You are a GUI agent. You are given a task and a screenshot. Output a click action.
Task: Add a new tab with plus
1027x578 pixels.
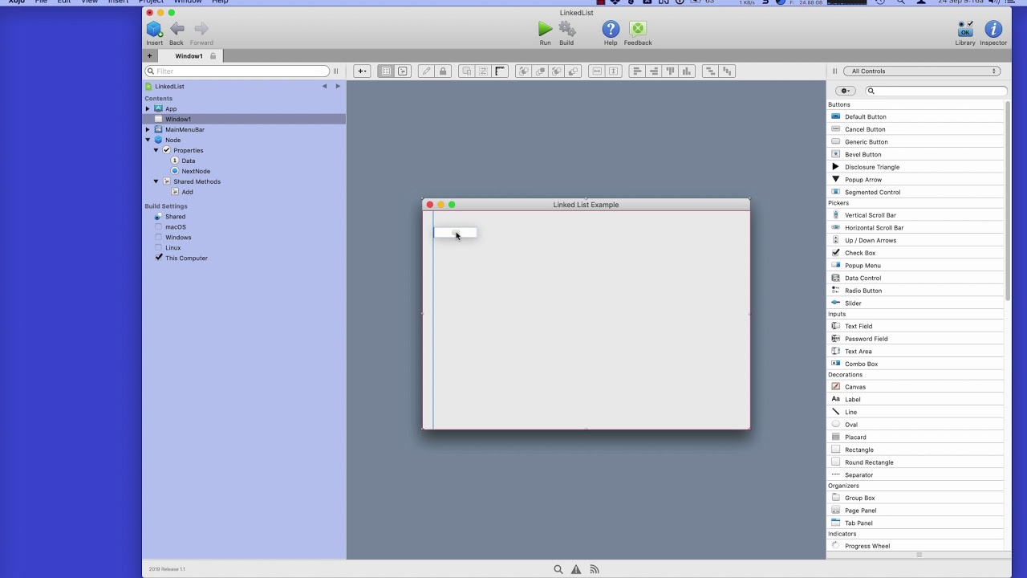click(149, 56)
